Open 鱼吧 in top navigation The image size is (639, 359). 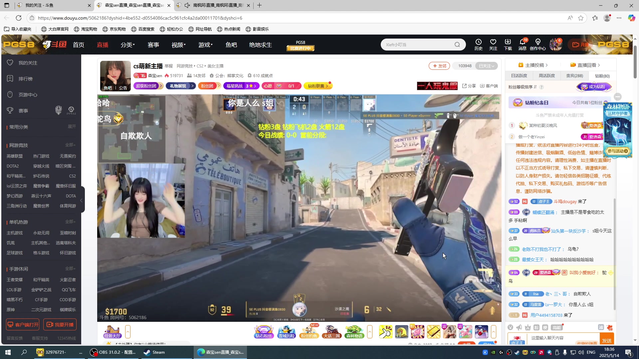[231, 45]
